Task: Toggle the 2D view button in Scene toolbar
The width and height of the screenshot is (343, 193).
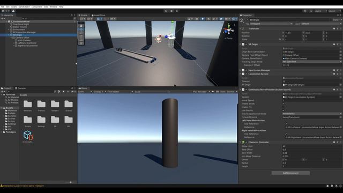Action: click(x=197, y=19)
